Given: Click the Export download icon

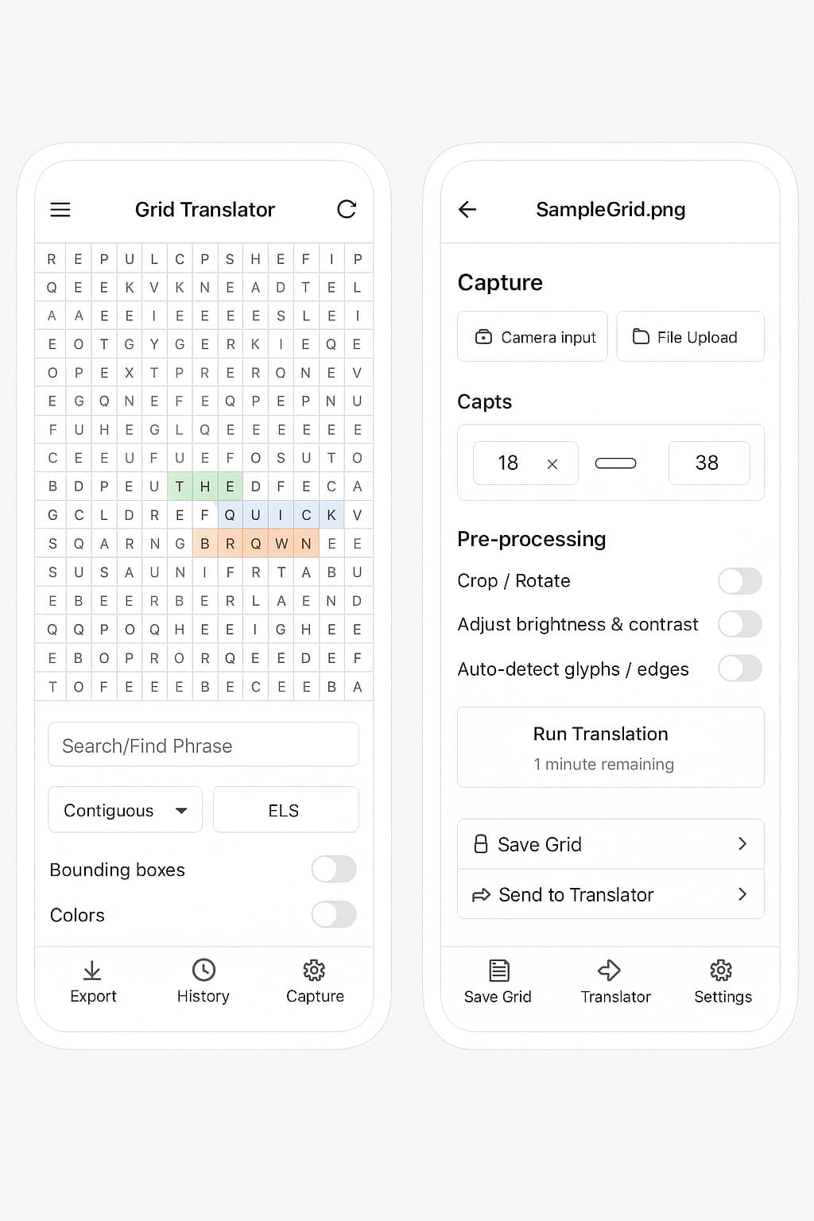Looking at the screenshot, I should point(92,971).
